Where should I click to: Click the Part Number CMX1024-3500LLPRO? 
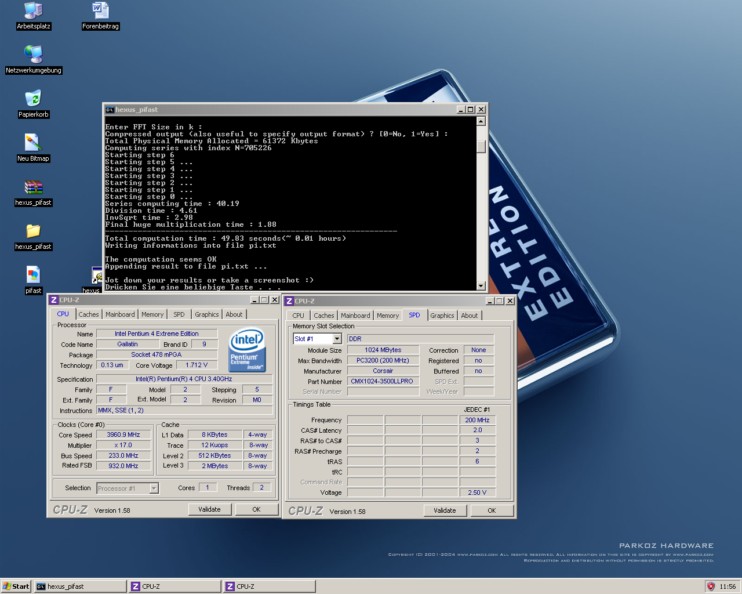click(383, 381)
